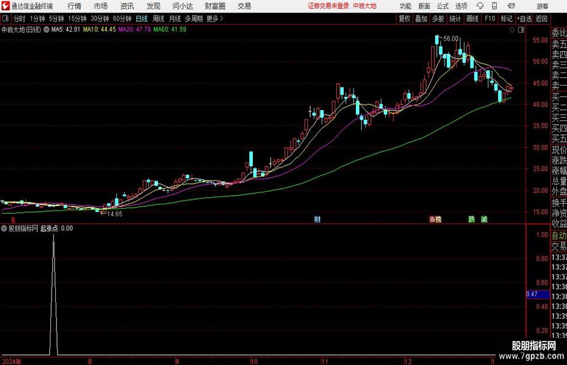567x365 pixels.
Task: Open the 公式 menu
Action: [443, 6]
